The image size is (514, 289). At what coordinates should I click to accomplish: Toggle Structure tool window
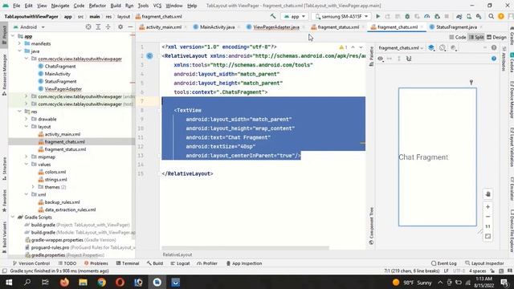click(x=4, y=169)
